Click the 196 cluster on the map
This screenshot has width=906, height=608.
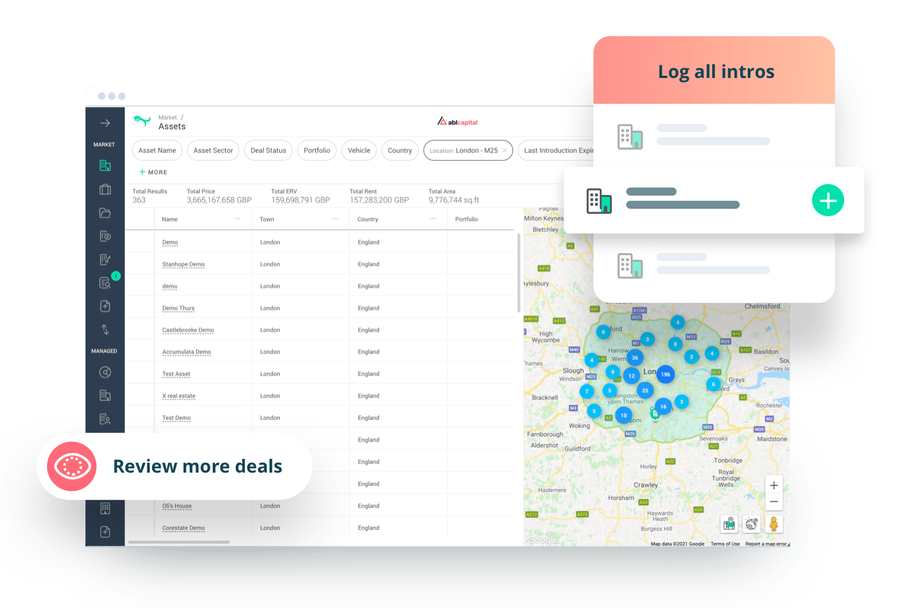tap(665, 375)
